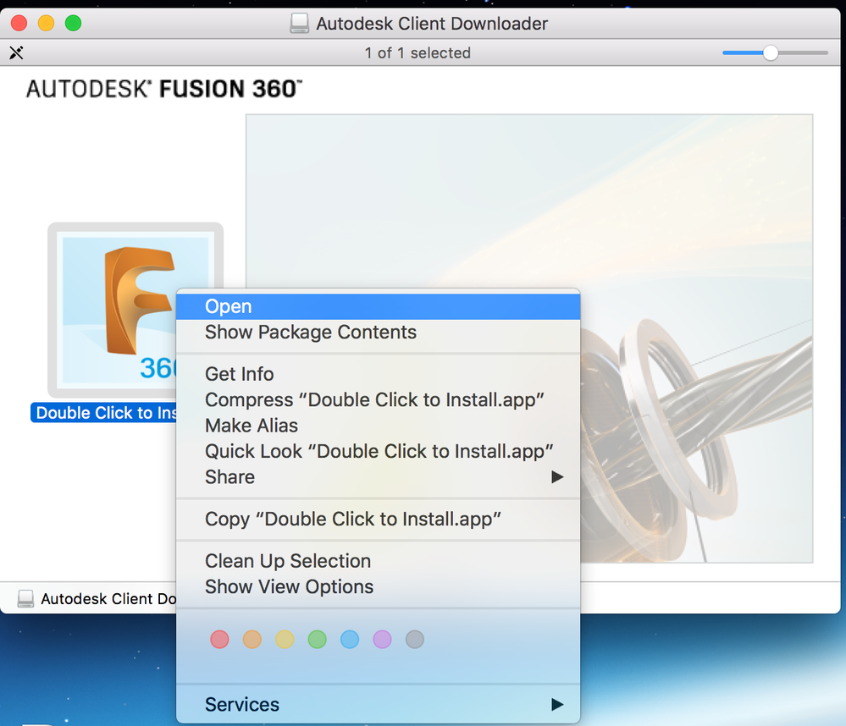Image resolution: width=846 pixels, height=726 pixels.
Task: Adjust the icon size slider
Action: [771, 52]
